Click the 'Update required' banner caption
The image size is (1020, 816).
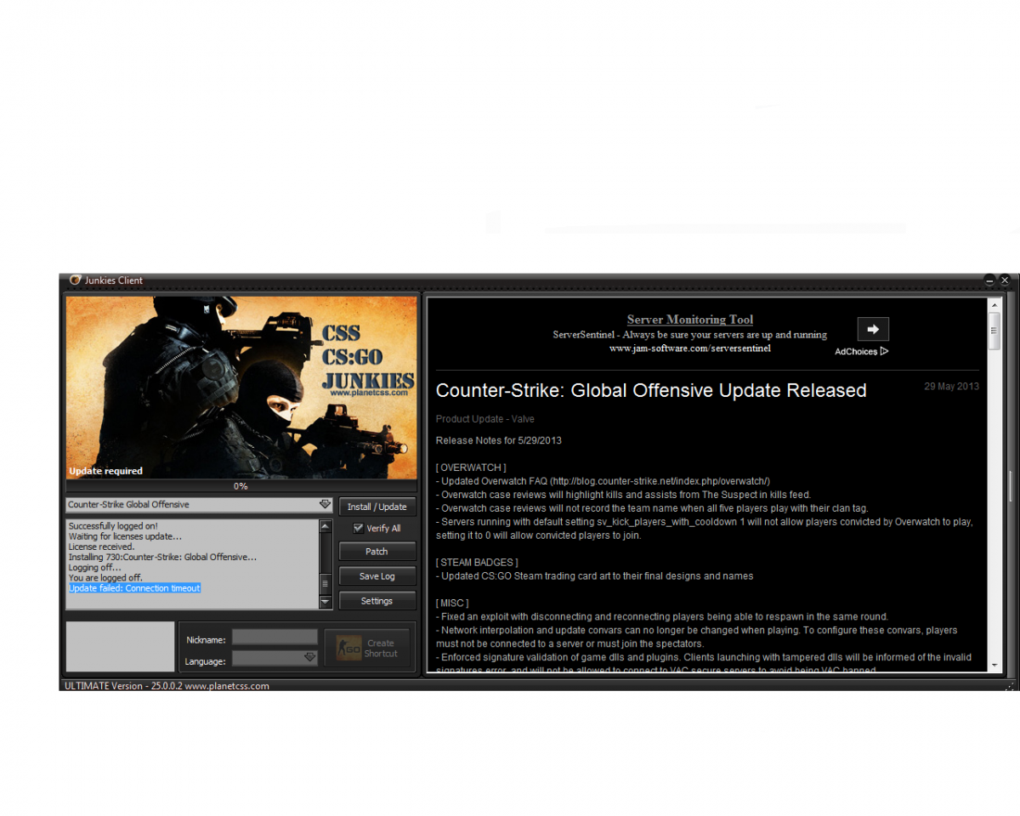pyautogui.click(x=105, y=471)
